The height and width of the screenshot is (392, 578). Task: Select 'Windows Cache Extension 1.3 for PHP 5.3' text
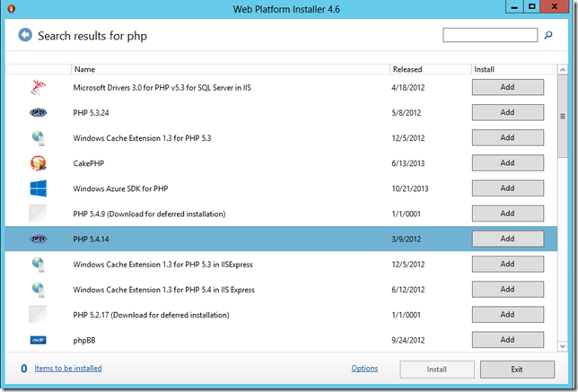point(142,138)
